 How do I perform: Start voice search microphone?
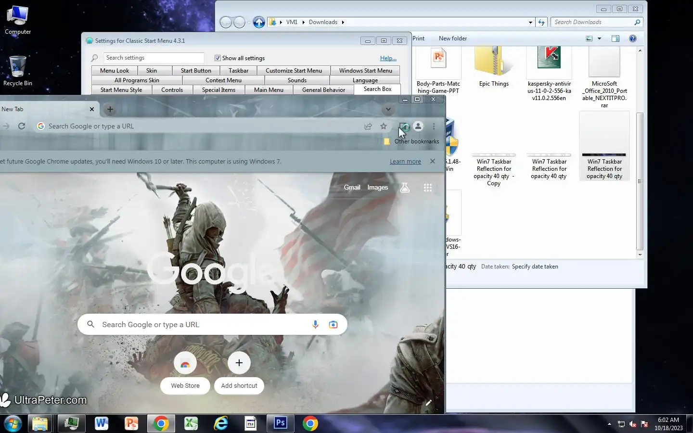[315, 325]
